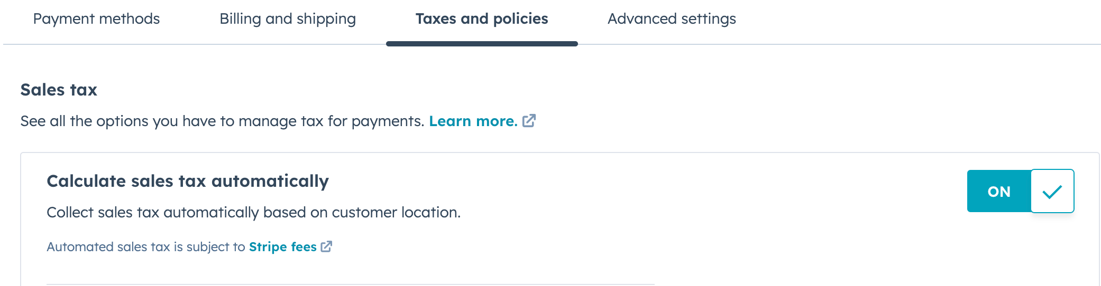Go to the Advanced settings tab
The width and height of the screenshot is (1101, 286).
pos(672,19)
